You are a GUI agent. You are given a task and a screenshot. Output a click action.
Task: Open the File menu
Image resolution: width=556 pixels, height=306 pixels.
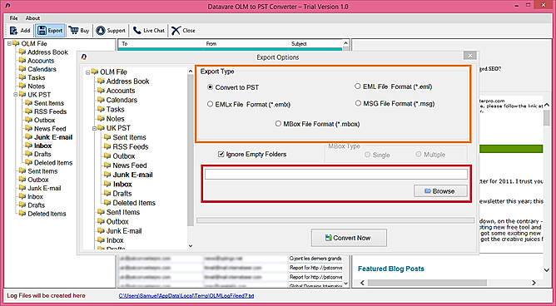(14, 18)
